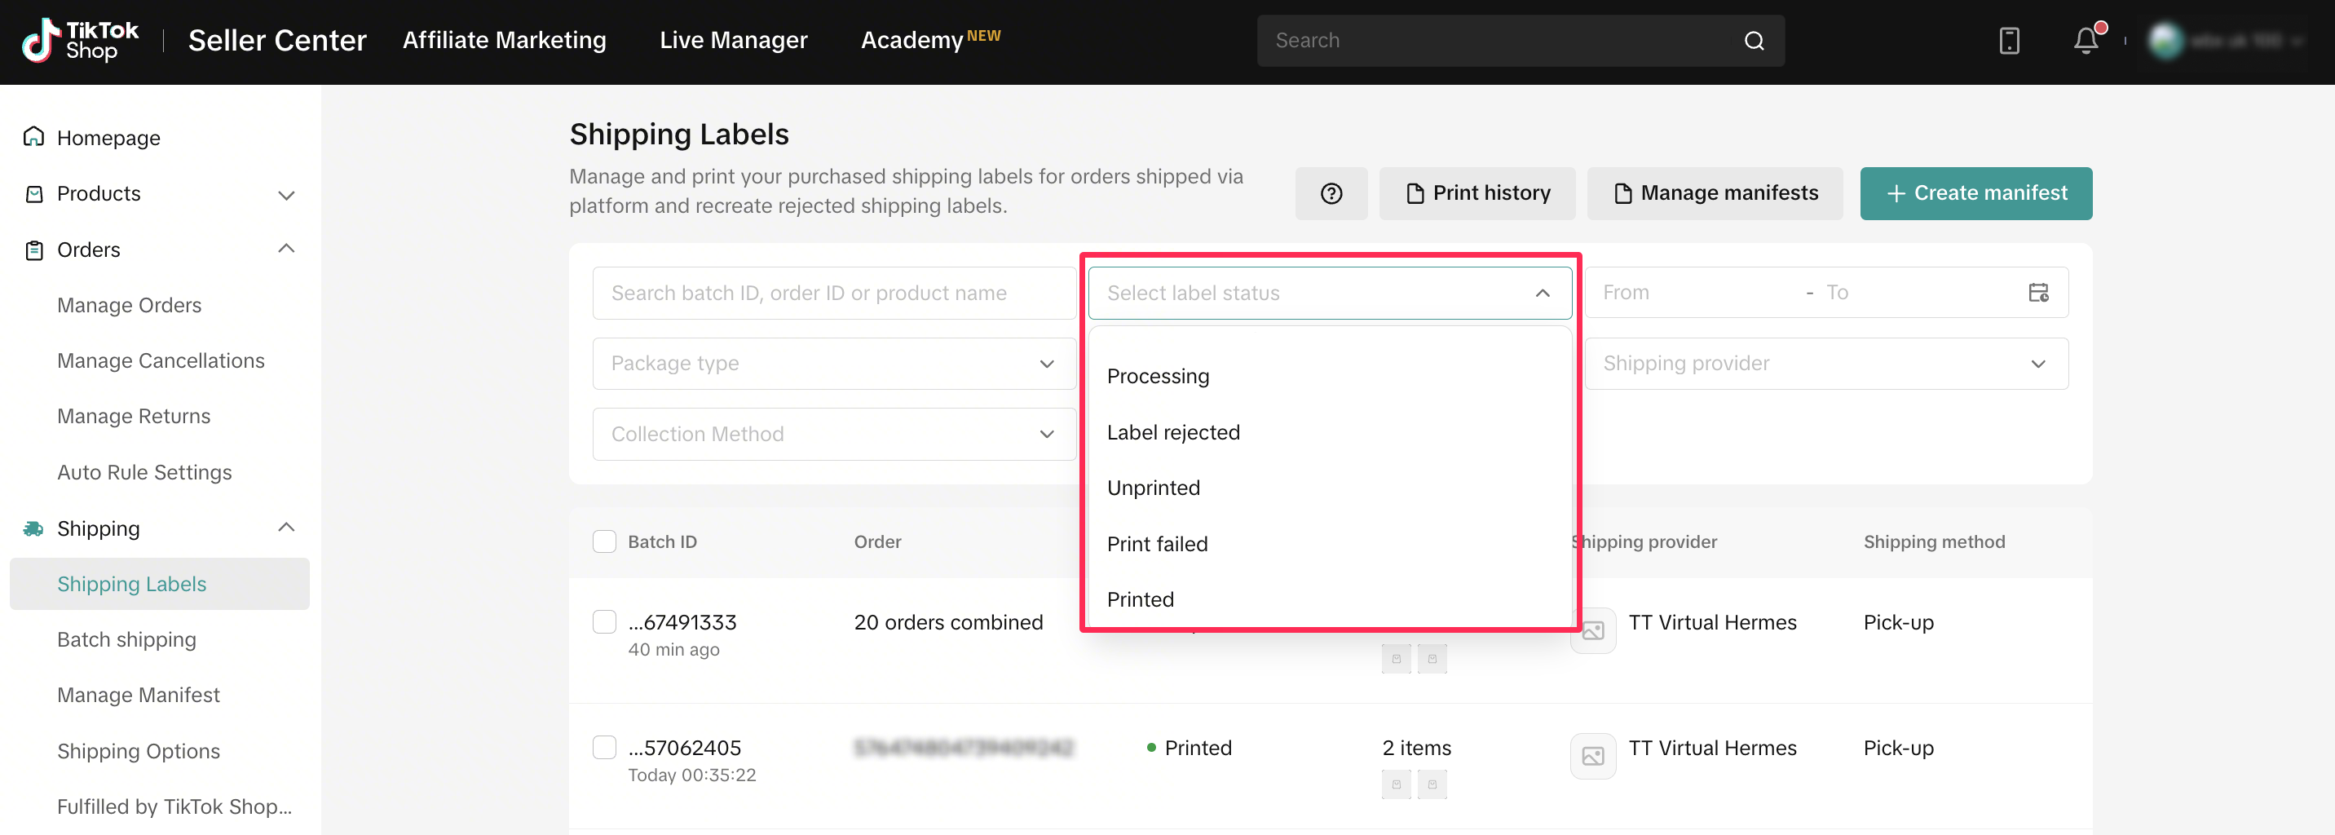The image size is (2335, 835).
Task: Open the user profile avatar
Action: (2165, 41)
